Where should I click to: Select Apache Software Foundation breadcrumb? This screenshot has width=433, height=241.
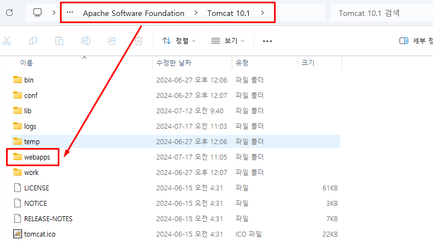click(x=134, y=13)
